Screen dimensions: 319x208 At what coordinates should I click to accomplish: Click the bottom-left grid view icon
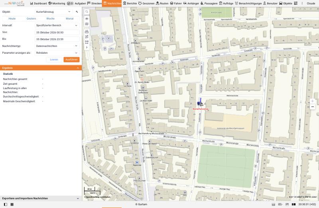(12, 204)
